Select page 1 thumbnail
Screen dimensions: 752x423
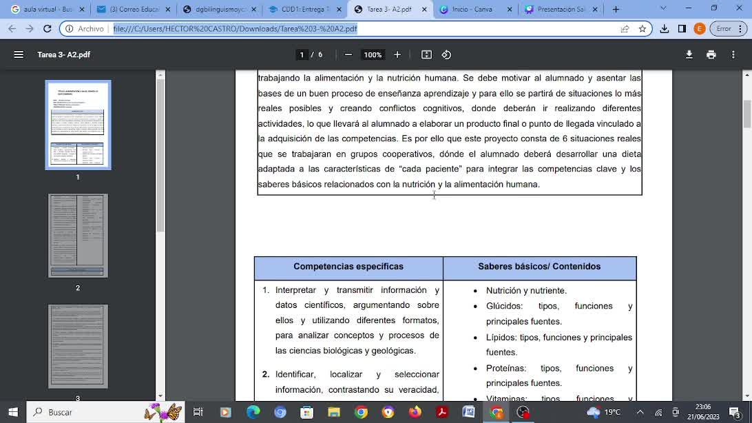(79, 125)
